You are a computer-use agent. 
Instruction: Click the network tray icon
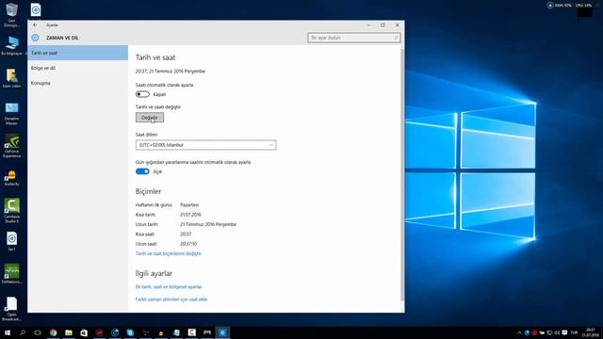pos(549,332)
